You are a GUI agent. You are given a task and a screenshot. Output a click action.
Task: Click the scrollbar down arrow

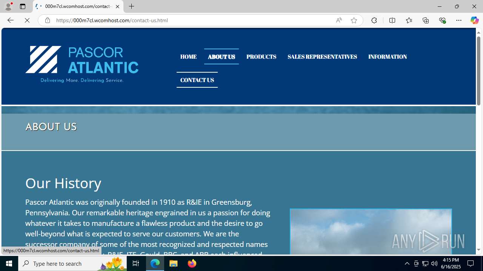coord(478,250)
